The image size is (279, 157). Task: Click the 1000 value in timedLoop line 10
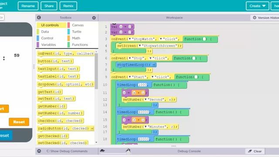pyautogui.click(x=143, y=85)
